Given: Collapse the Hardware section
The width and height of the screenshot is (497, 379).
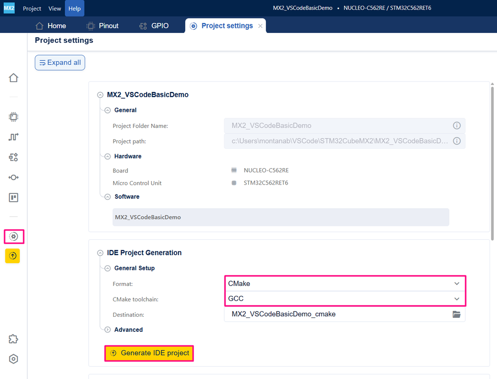Looking at the screenshot, I should pyautogui.click(x=108, y=157).
